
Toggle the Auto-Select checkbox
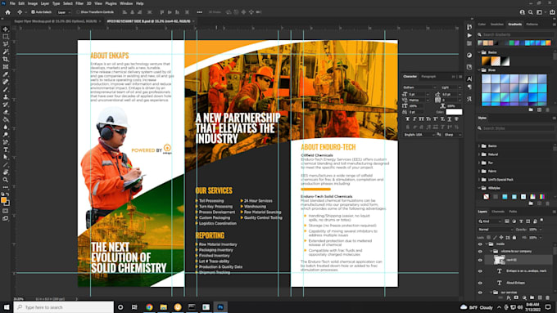33,12
